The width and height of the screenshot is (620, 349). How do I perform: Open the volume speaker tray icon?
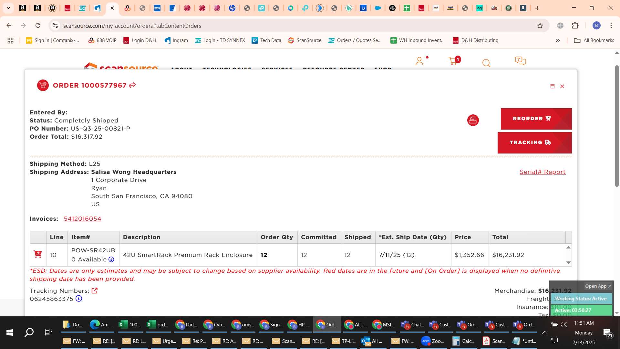tap(564, 324)
